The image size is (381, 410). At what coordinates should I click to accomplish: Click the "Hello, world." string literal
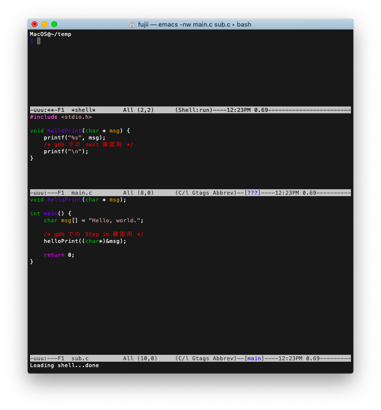point(114,221)
